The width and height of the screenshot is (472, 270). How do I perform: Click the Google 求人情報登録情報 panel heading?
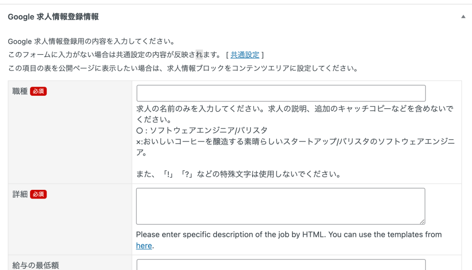tap(53, 17)
